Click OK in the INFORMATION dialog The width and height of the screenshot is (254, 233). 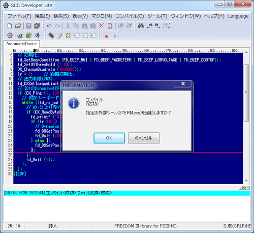tap(109, 138)
